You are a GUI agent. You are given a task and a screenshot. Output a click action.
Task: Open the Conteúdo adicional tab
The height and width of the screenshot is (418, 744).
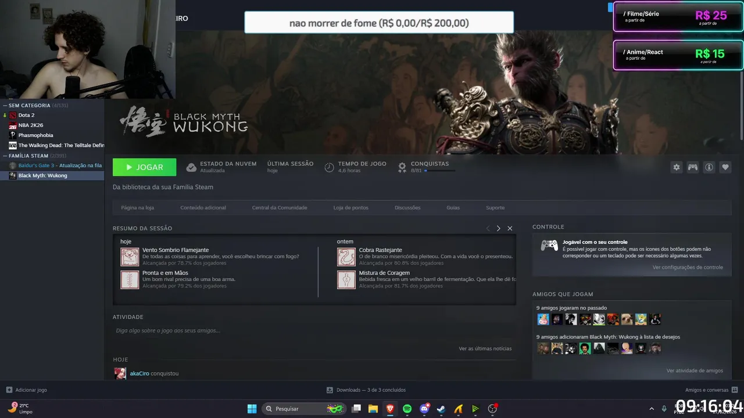(x=203, y=207)
